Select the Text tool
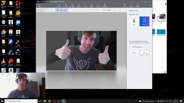184x103 pixels. pos(85,5)
